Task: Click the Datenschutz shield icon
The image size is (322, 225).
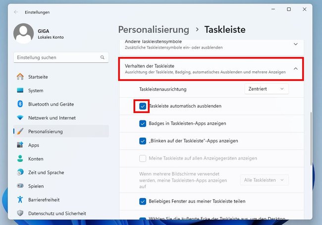Action: pos(20,213)
